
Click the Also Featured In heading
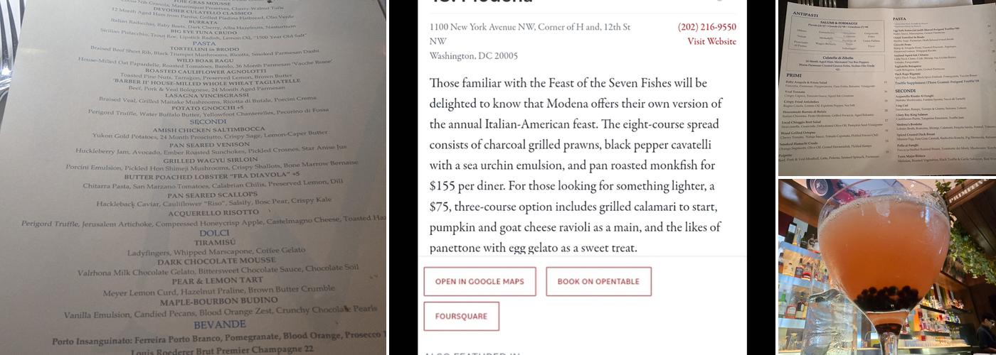click(472, 353)
